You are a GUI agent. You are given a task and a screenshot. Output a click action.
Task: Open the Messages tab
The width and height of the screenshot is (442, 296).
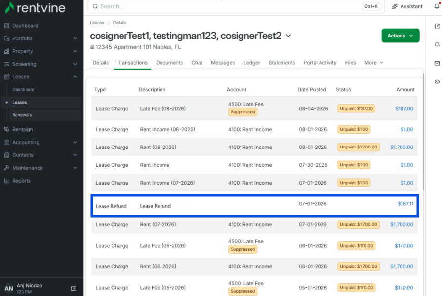(223, 63)
